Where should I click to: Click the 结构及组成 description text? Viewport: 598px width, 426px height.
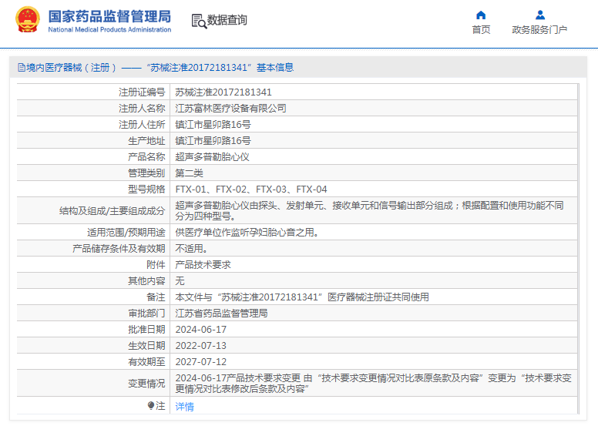pos(369,210)
